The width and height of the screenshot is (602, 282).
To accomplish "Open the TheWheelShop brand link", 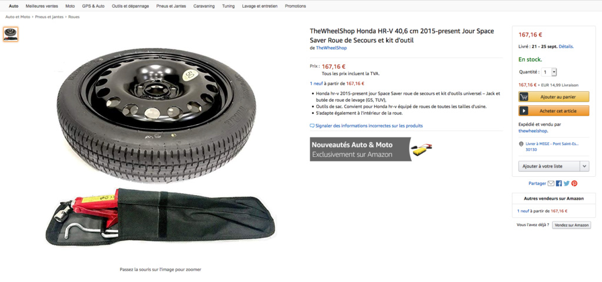I will pos(331,48).
